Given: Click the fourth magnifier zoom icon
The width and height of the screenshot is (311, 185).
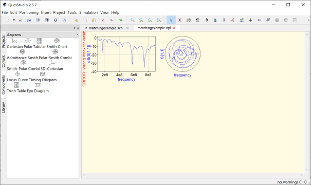Looking at the screenshot, I should pyautogui.click(x=159, y=20).
